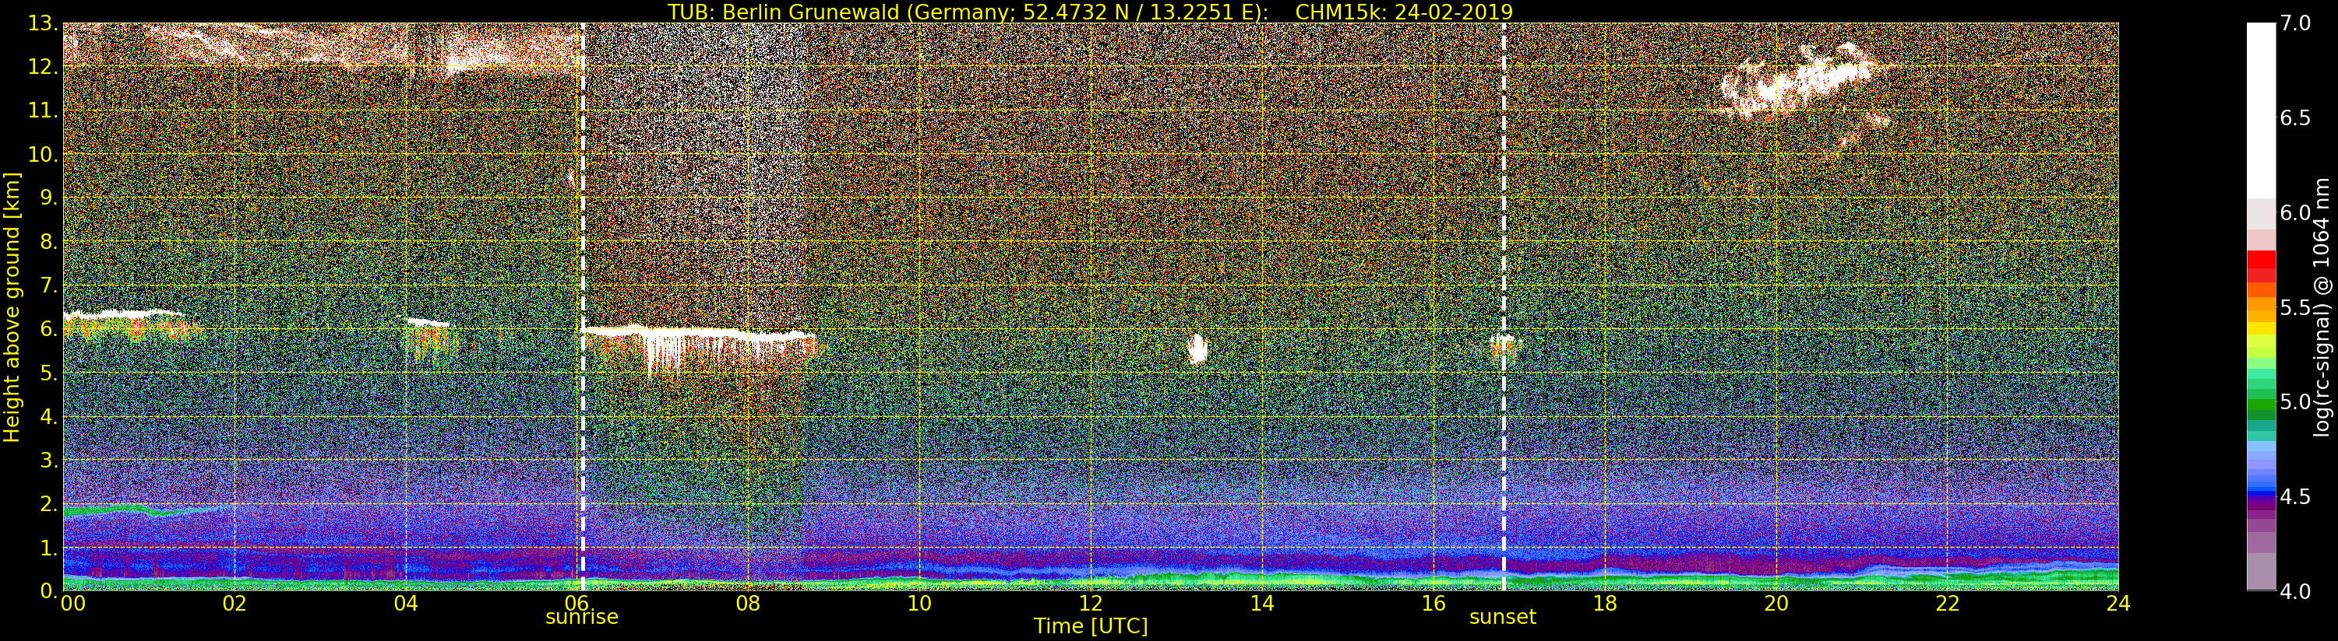Click the '1.' height axis tick label

click(48, 548)
